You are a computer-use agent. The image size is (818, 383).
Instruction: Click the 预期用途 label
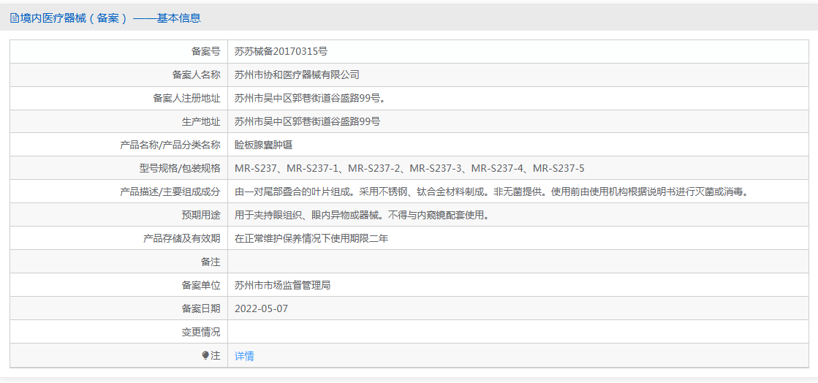point(201,215)
